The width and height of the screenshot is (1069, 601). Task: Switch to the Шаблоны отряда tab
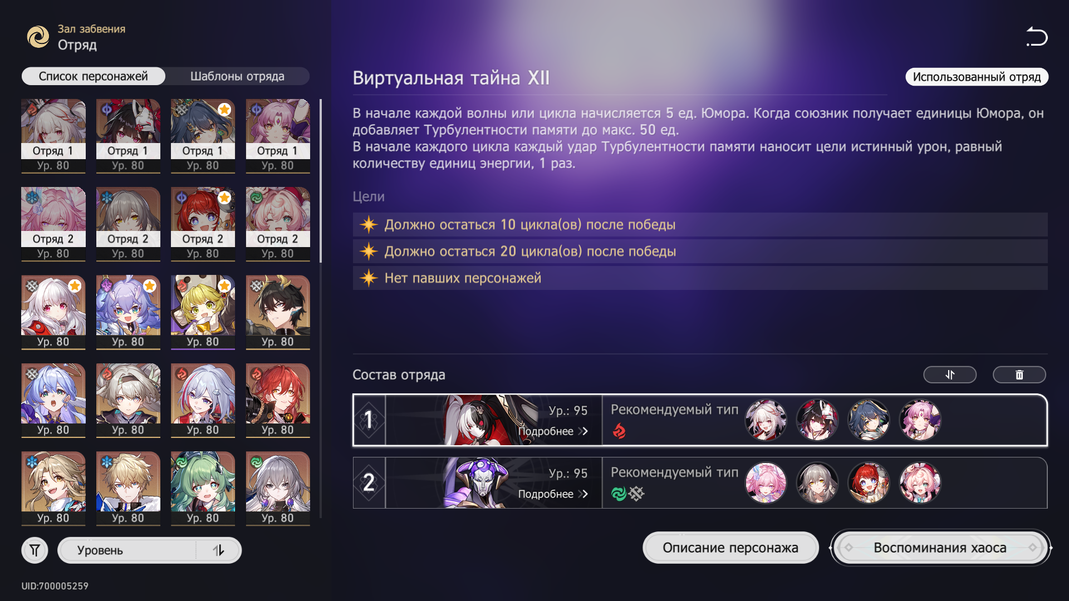237,76
